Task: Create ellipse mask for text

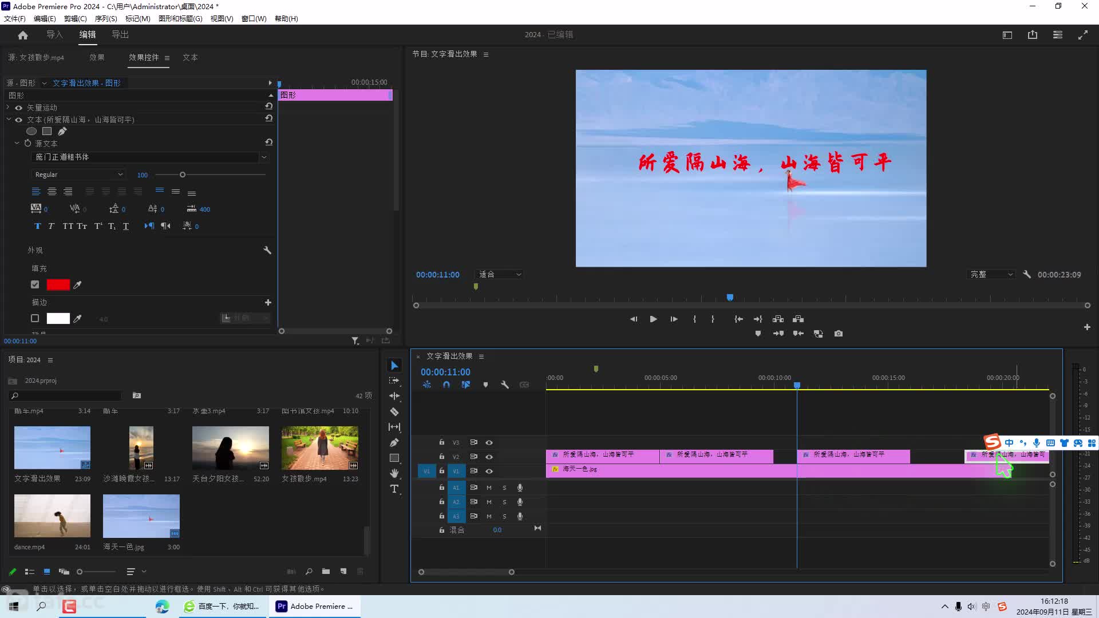Action: [x=31, y=131]
